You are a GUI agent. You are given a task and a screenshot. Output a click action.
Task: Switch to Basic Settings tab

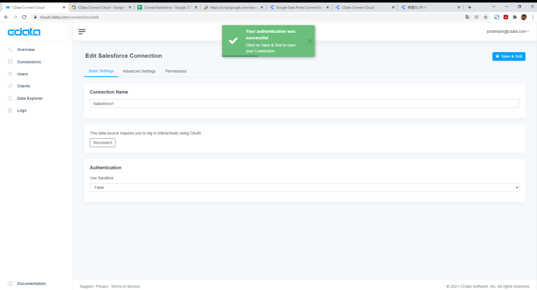click(101, 71)
